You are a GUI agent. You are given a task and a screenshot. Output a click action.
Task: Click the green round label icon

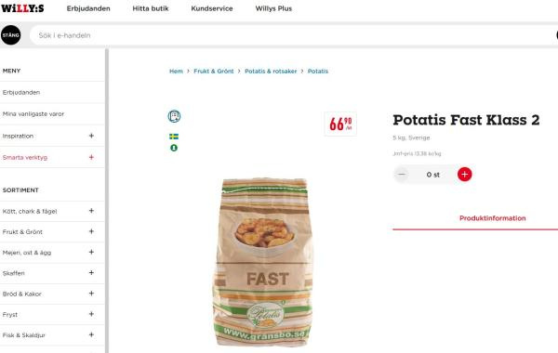pos(174,148)
